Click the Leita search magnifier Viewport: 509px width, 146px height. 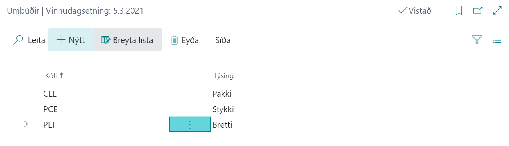[18, 40]
